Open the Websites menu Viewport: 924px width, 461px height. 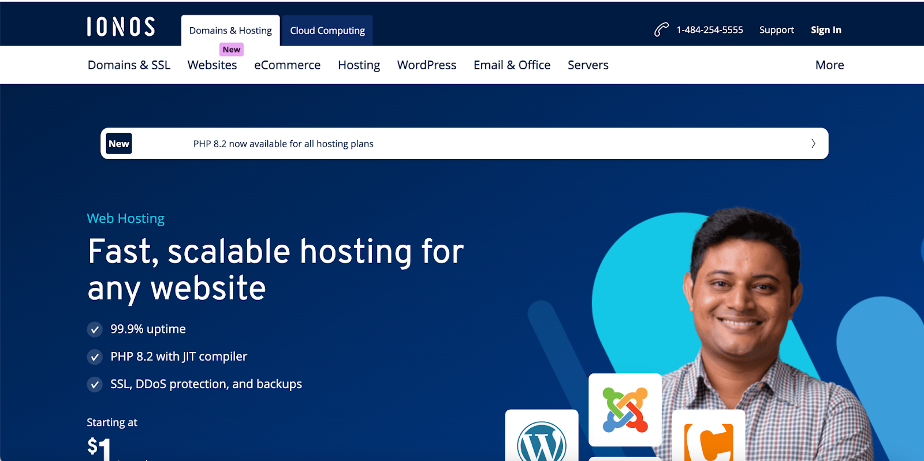coord(213,65)
